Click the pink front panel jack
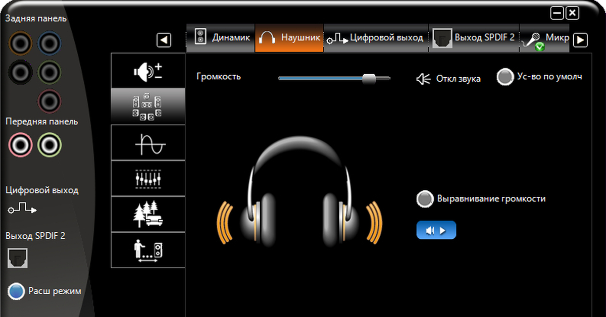Viewport: 606px width, 317px height. 21,146
